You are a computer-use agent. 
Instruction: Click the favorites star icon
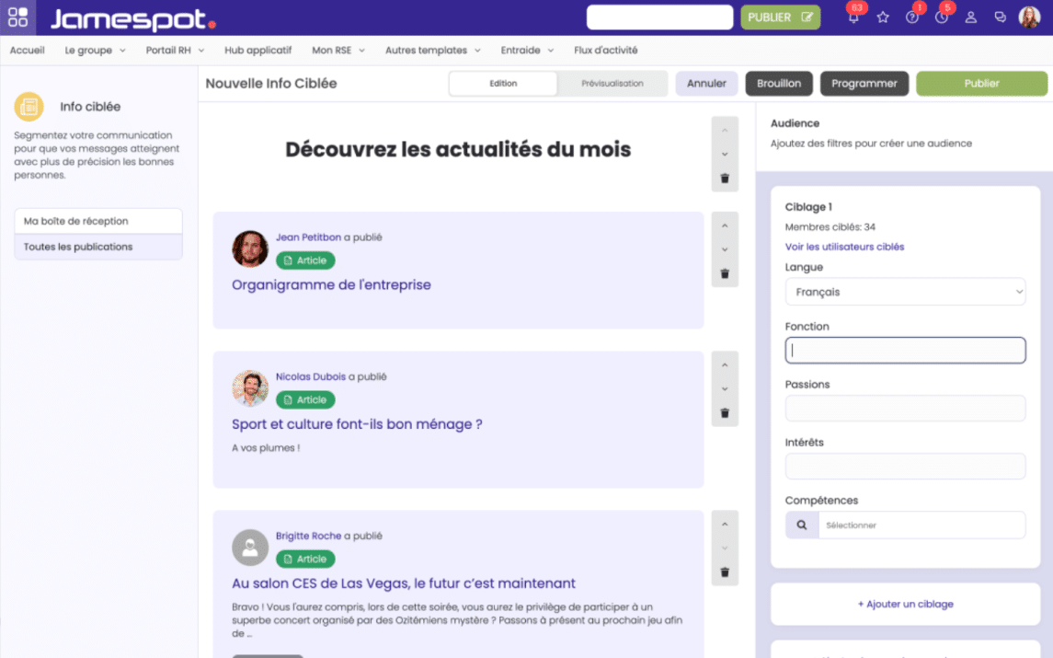tap(883, 17)
